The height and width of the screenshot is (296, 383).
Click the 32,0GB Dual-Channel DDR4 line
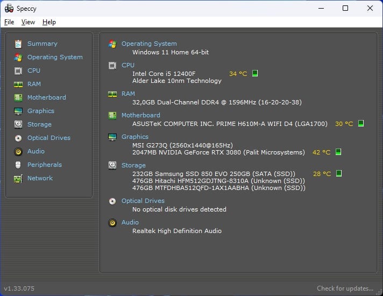[x=217, y=102]
